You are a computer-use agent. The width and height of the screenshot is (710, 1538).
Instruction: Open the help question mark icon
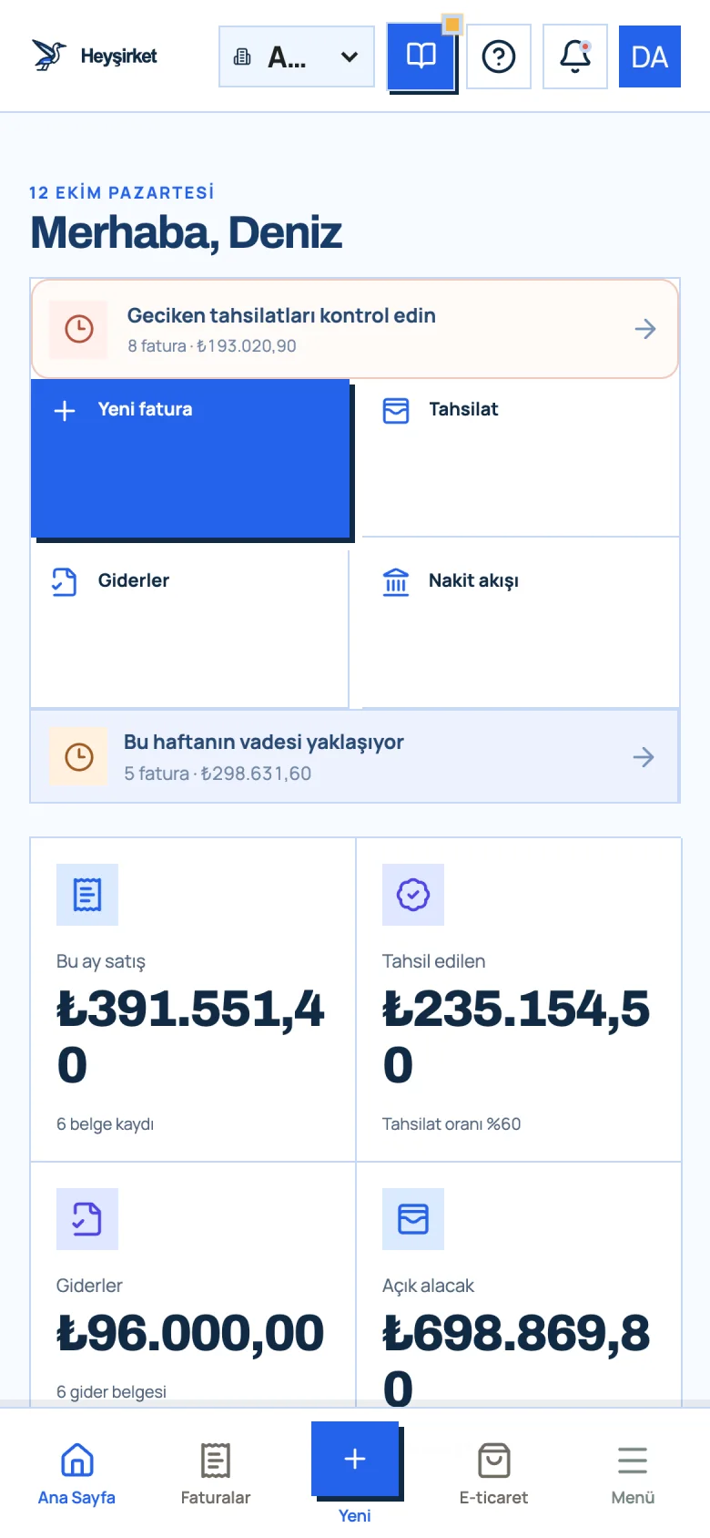point(499,56)
